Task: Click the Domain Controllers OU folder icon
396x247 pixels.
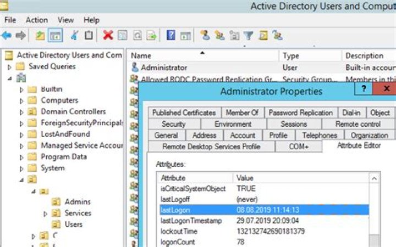Action: click(x=32, y=111)
